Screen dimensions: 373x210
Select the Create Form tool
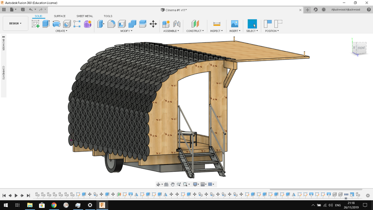click(87, 24)
